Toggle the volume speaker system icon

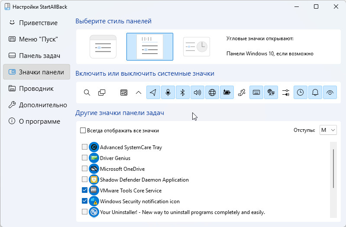coord(197,93)
